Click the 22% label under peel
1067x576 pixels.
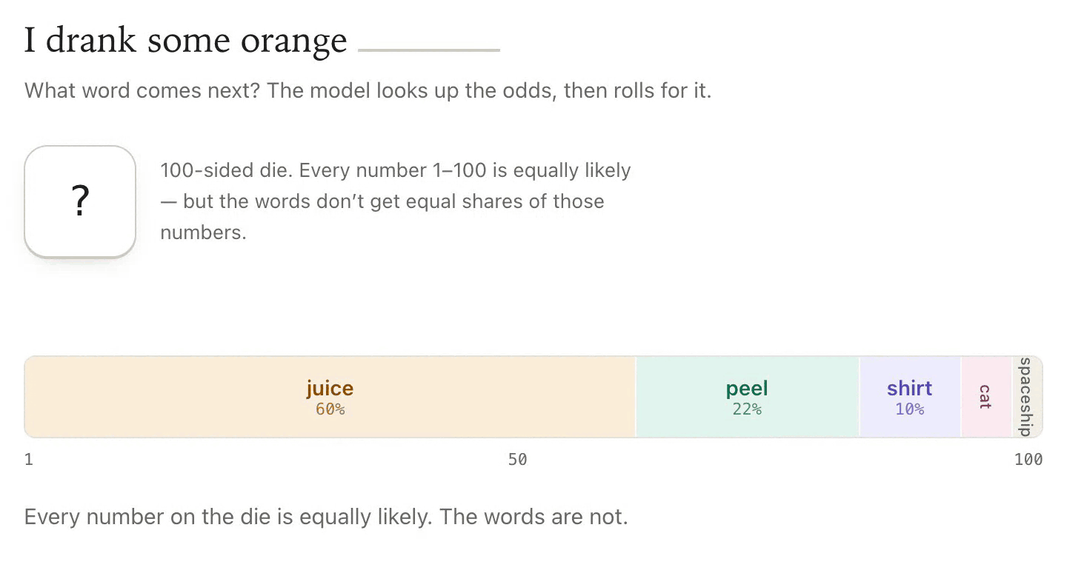pyautogui.click(x=747, y=409)
